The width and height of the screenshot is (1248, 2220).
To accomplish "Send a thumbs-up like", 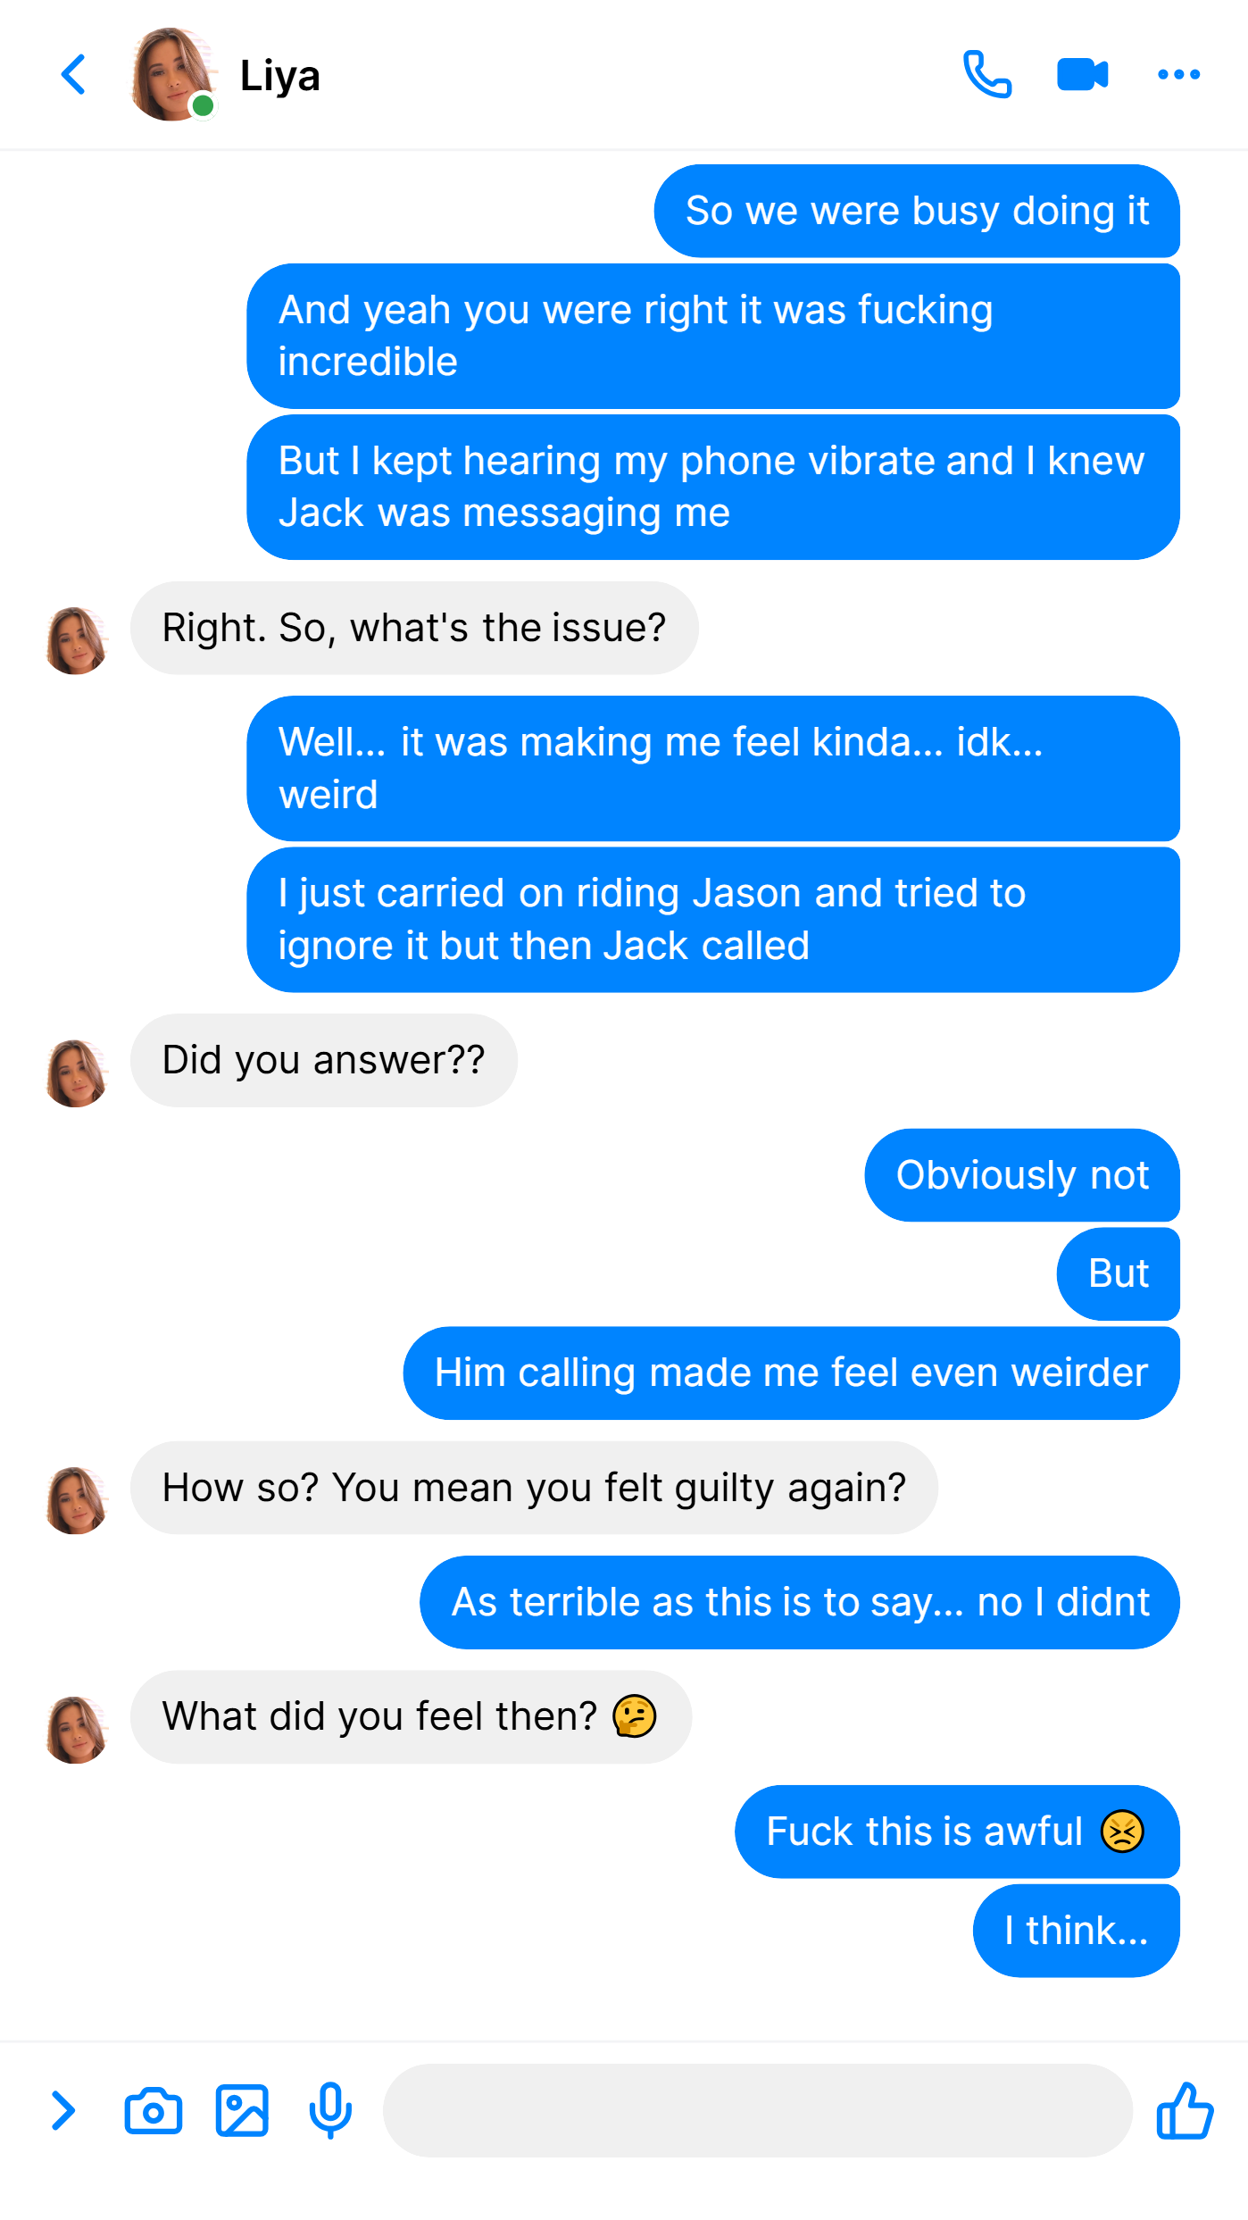I will (x=1184, y=2111).
